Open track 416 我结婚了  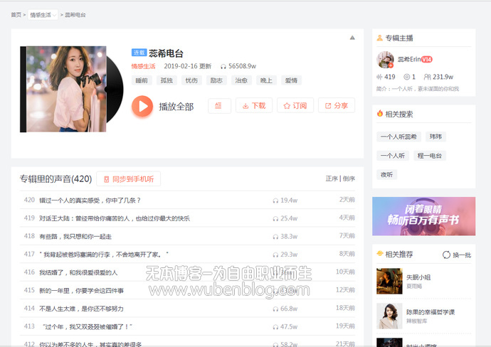(x=78, y=272)
